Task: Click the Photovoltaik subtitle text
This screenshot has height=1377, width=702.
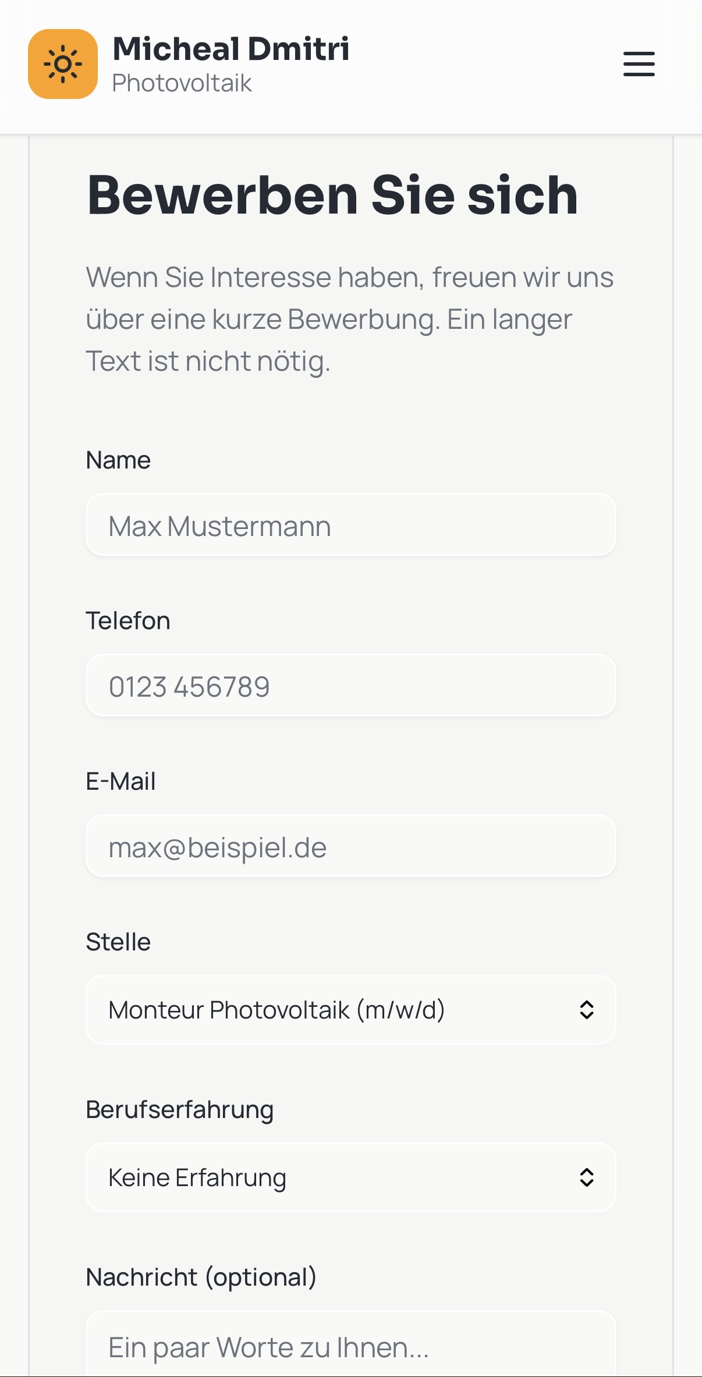Action: point(182,83)
